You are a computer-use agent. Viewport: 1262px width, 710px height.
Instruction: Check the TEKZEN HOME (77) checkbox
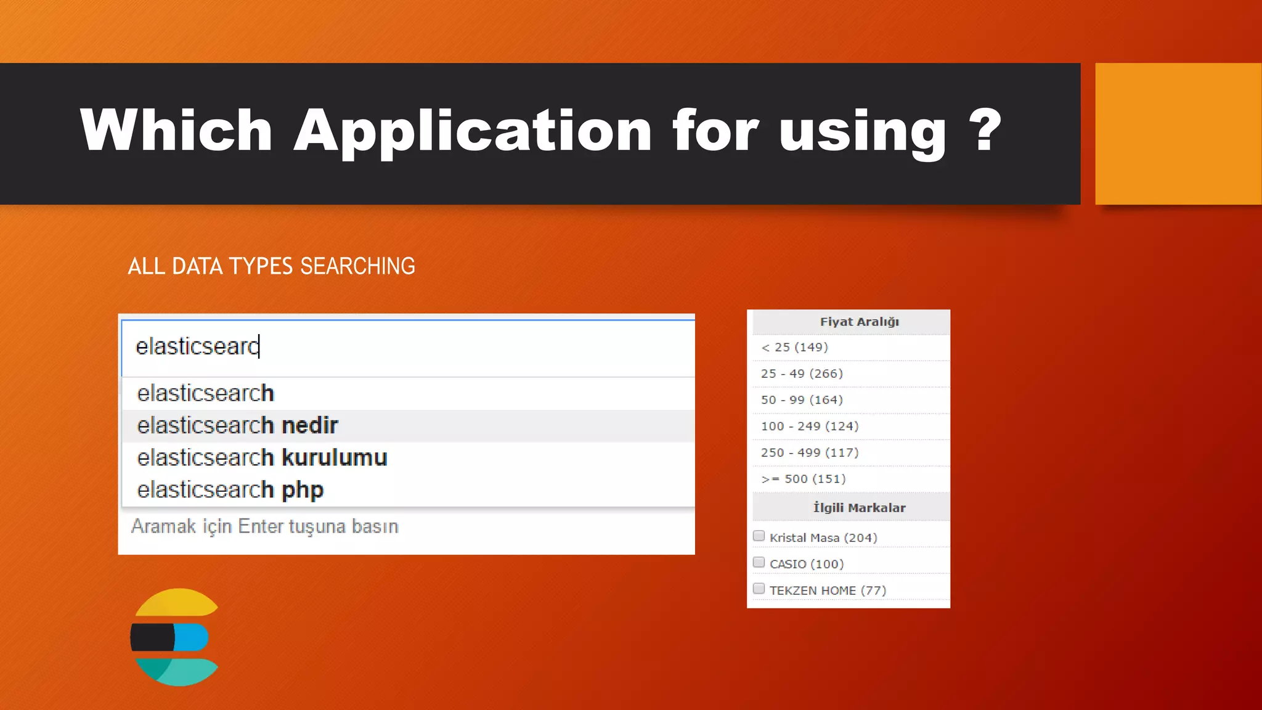click(759, 589)
